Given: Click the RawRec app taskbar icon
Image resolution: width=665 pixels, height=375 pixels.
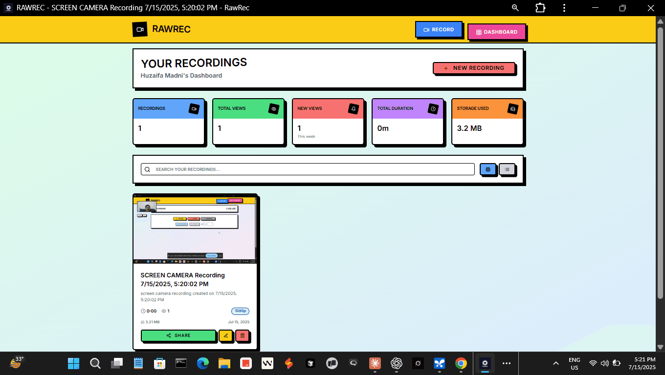Looking at the screenshot, I should click(x=485, y=363).
